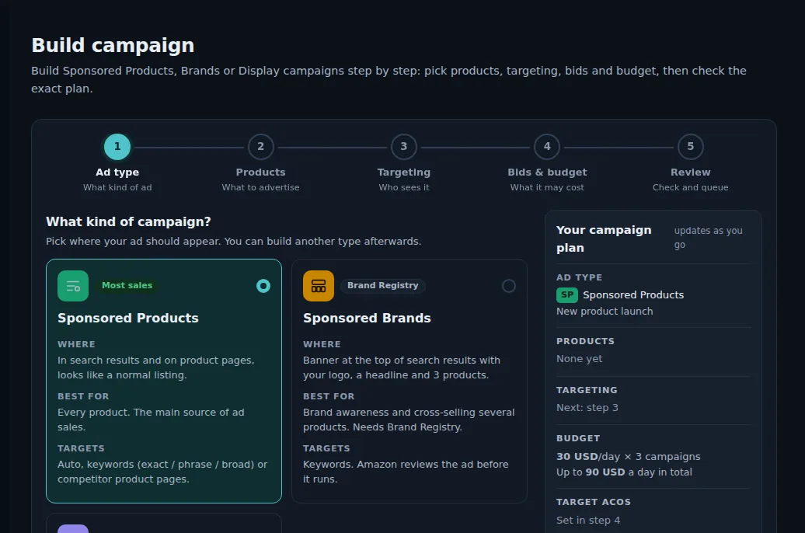Click the green SP badge in campaign plan

click(566, 294)
